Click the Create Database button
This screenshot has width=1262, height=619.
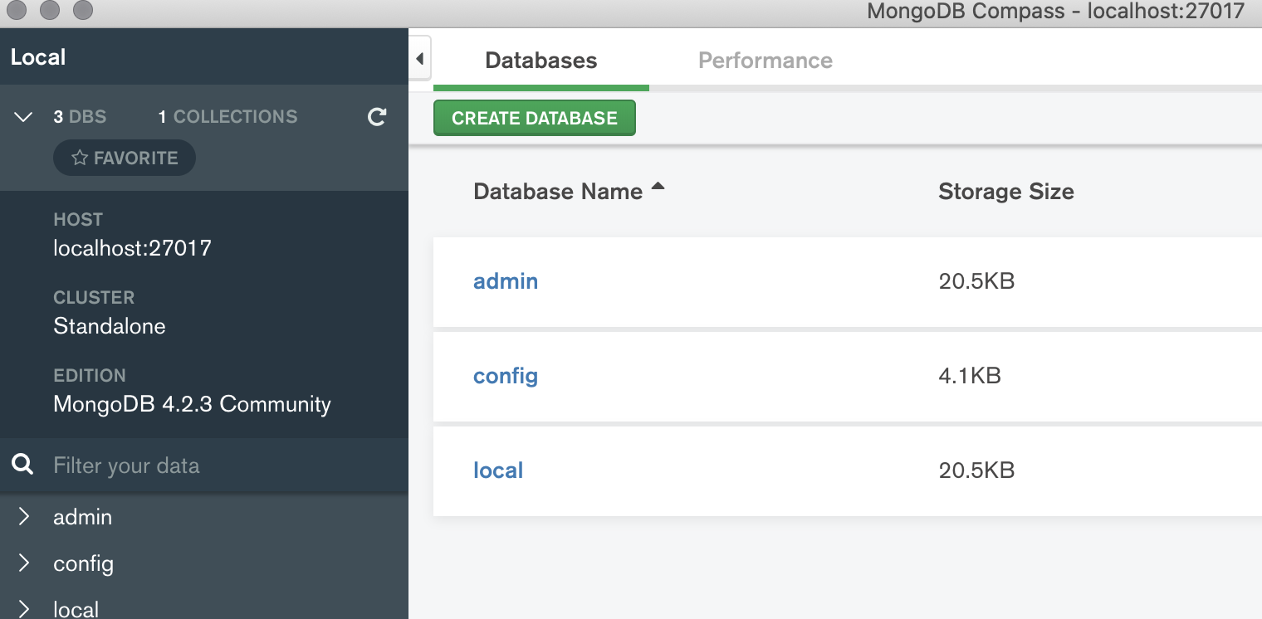click(535, 118)
